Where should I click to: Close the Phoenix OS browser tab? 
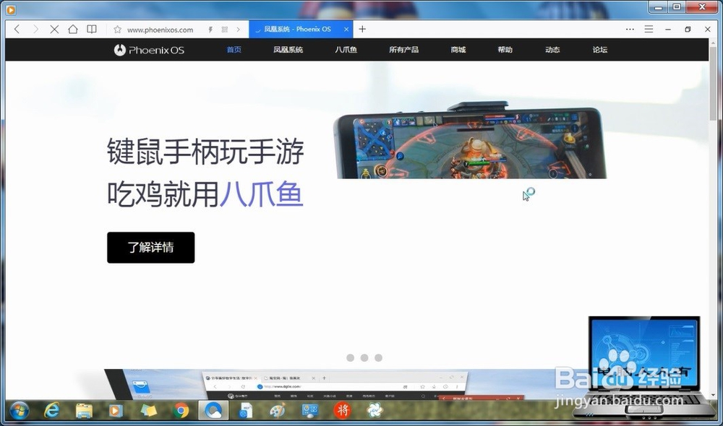(346, 29)
